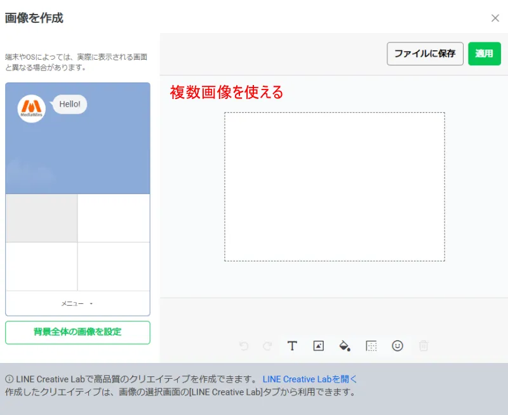This screenshot has width=508, height=415.
Task: Open the insert image tool
Action: coord(319,346)
